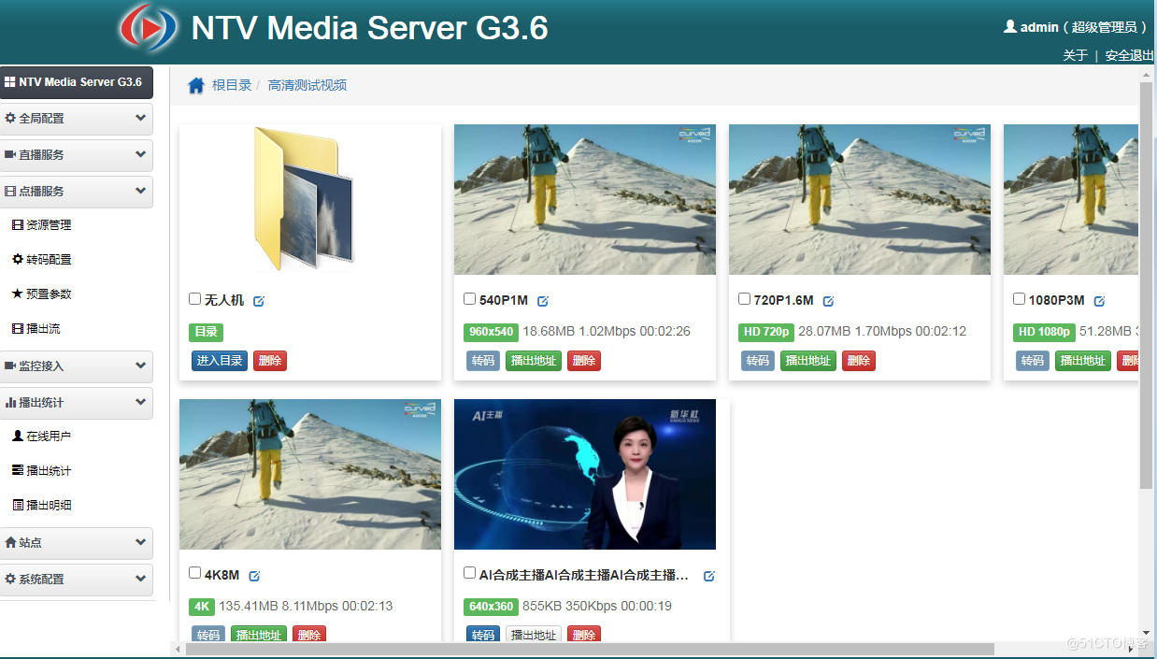This screenshot has width=1157, height=659.
Task: Click the NTV Media Server logo icon
Action: pyautogui.click(x=148, y=29)
